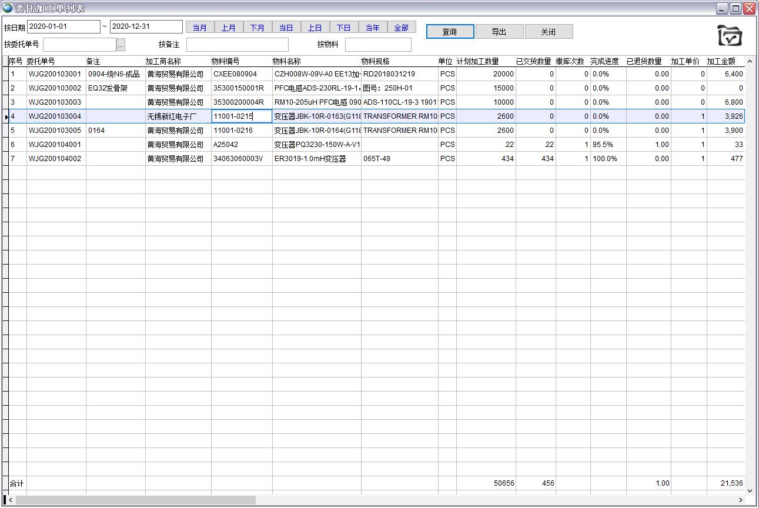Focus the end date field 2020-12-31
The height and width of the screenshot is (508, 759).
point(146,27)
